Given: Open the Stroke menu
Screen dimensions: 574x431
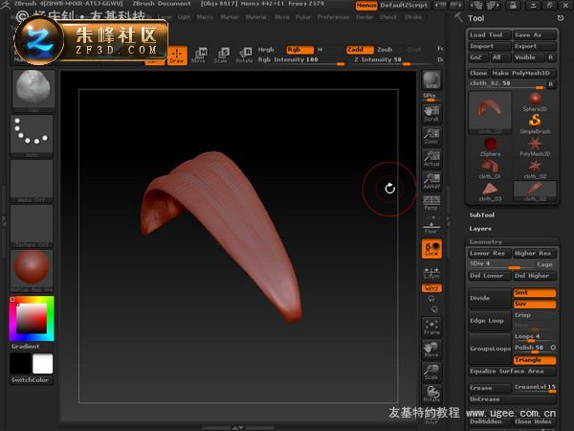Looking at the screenshot, I should 412,17.
